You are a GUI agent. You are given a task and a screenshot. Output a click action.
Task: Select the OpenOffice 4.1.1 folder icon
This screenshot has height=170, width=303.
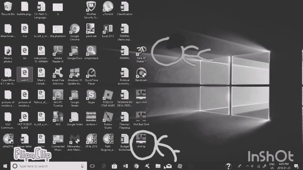pyautogui.click(x=8, y=76)
